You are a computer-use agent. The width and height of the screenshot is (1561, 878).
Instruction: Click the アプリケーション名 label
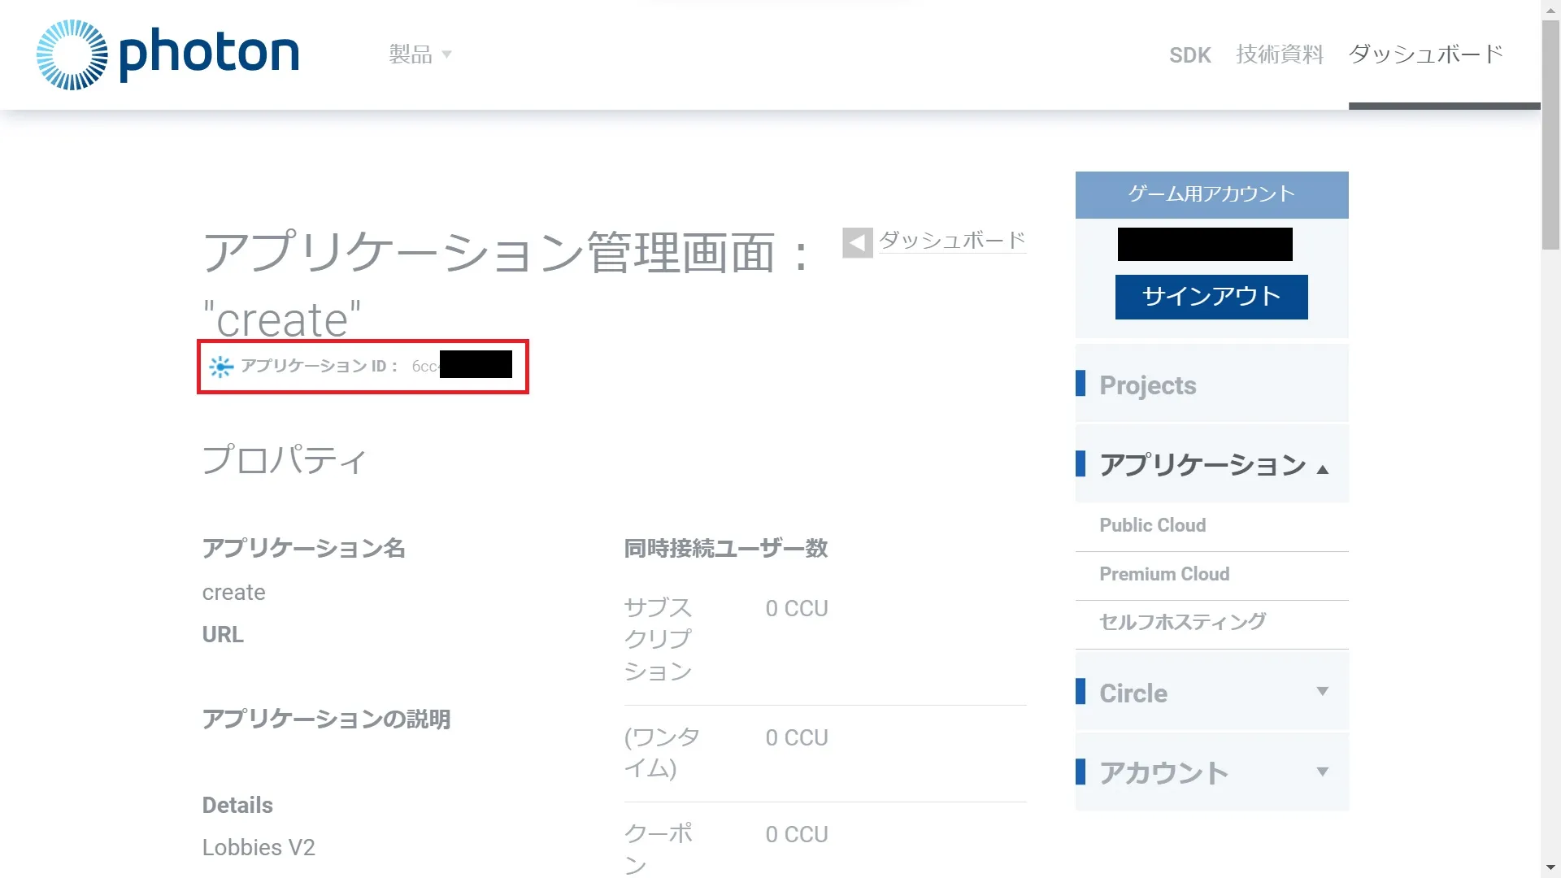[303, 549]
